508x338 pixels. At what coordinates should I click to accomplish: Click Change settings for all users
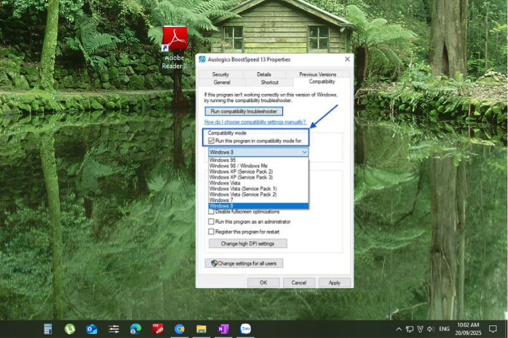point(244,263)
